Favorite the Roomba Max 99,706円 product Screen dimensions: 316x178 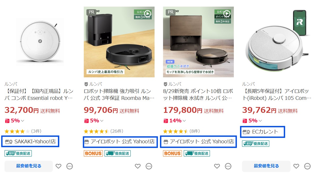coord(138,166)
